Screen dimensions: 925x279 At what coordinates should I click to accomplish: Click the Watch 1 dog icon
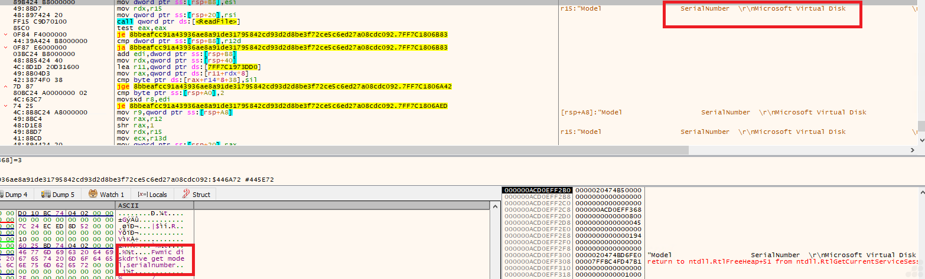[x=93, y=194]
